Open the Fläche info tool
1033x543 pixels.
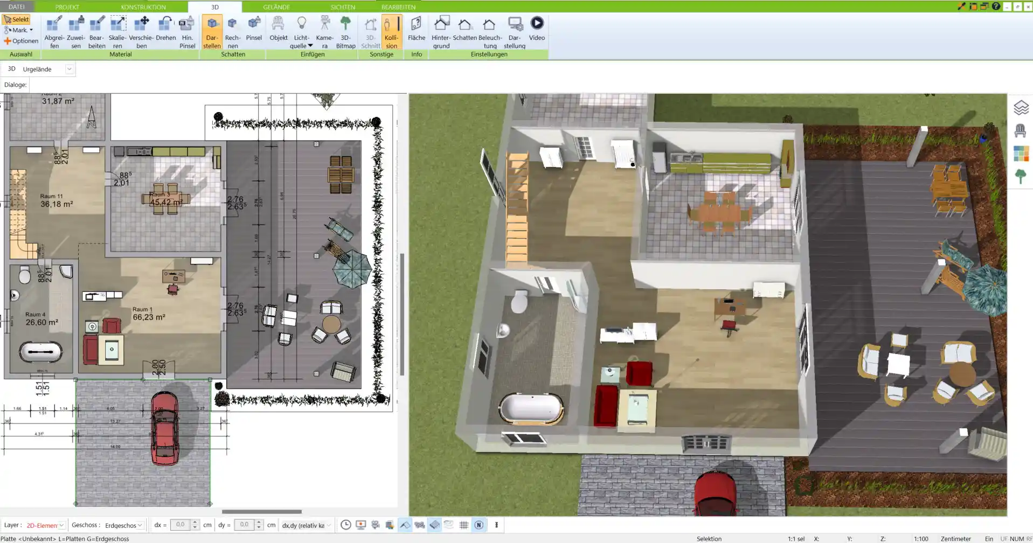coord(416,29)
